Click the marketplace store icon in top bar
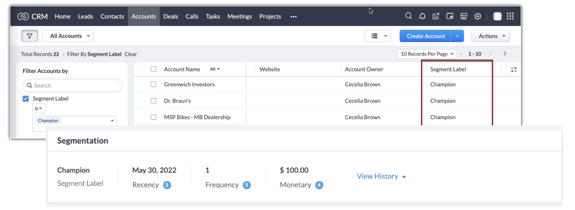The width and height of the screenshot is (575, 210). click(x=464, y=16)
